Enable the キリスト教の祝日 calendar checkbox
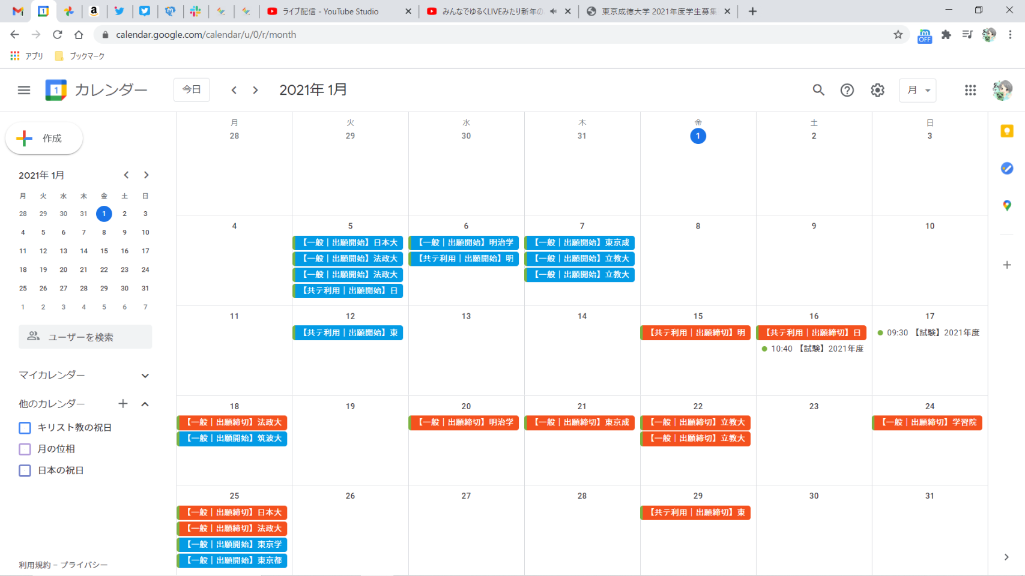 click(x=25, y=428)
